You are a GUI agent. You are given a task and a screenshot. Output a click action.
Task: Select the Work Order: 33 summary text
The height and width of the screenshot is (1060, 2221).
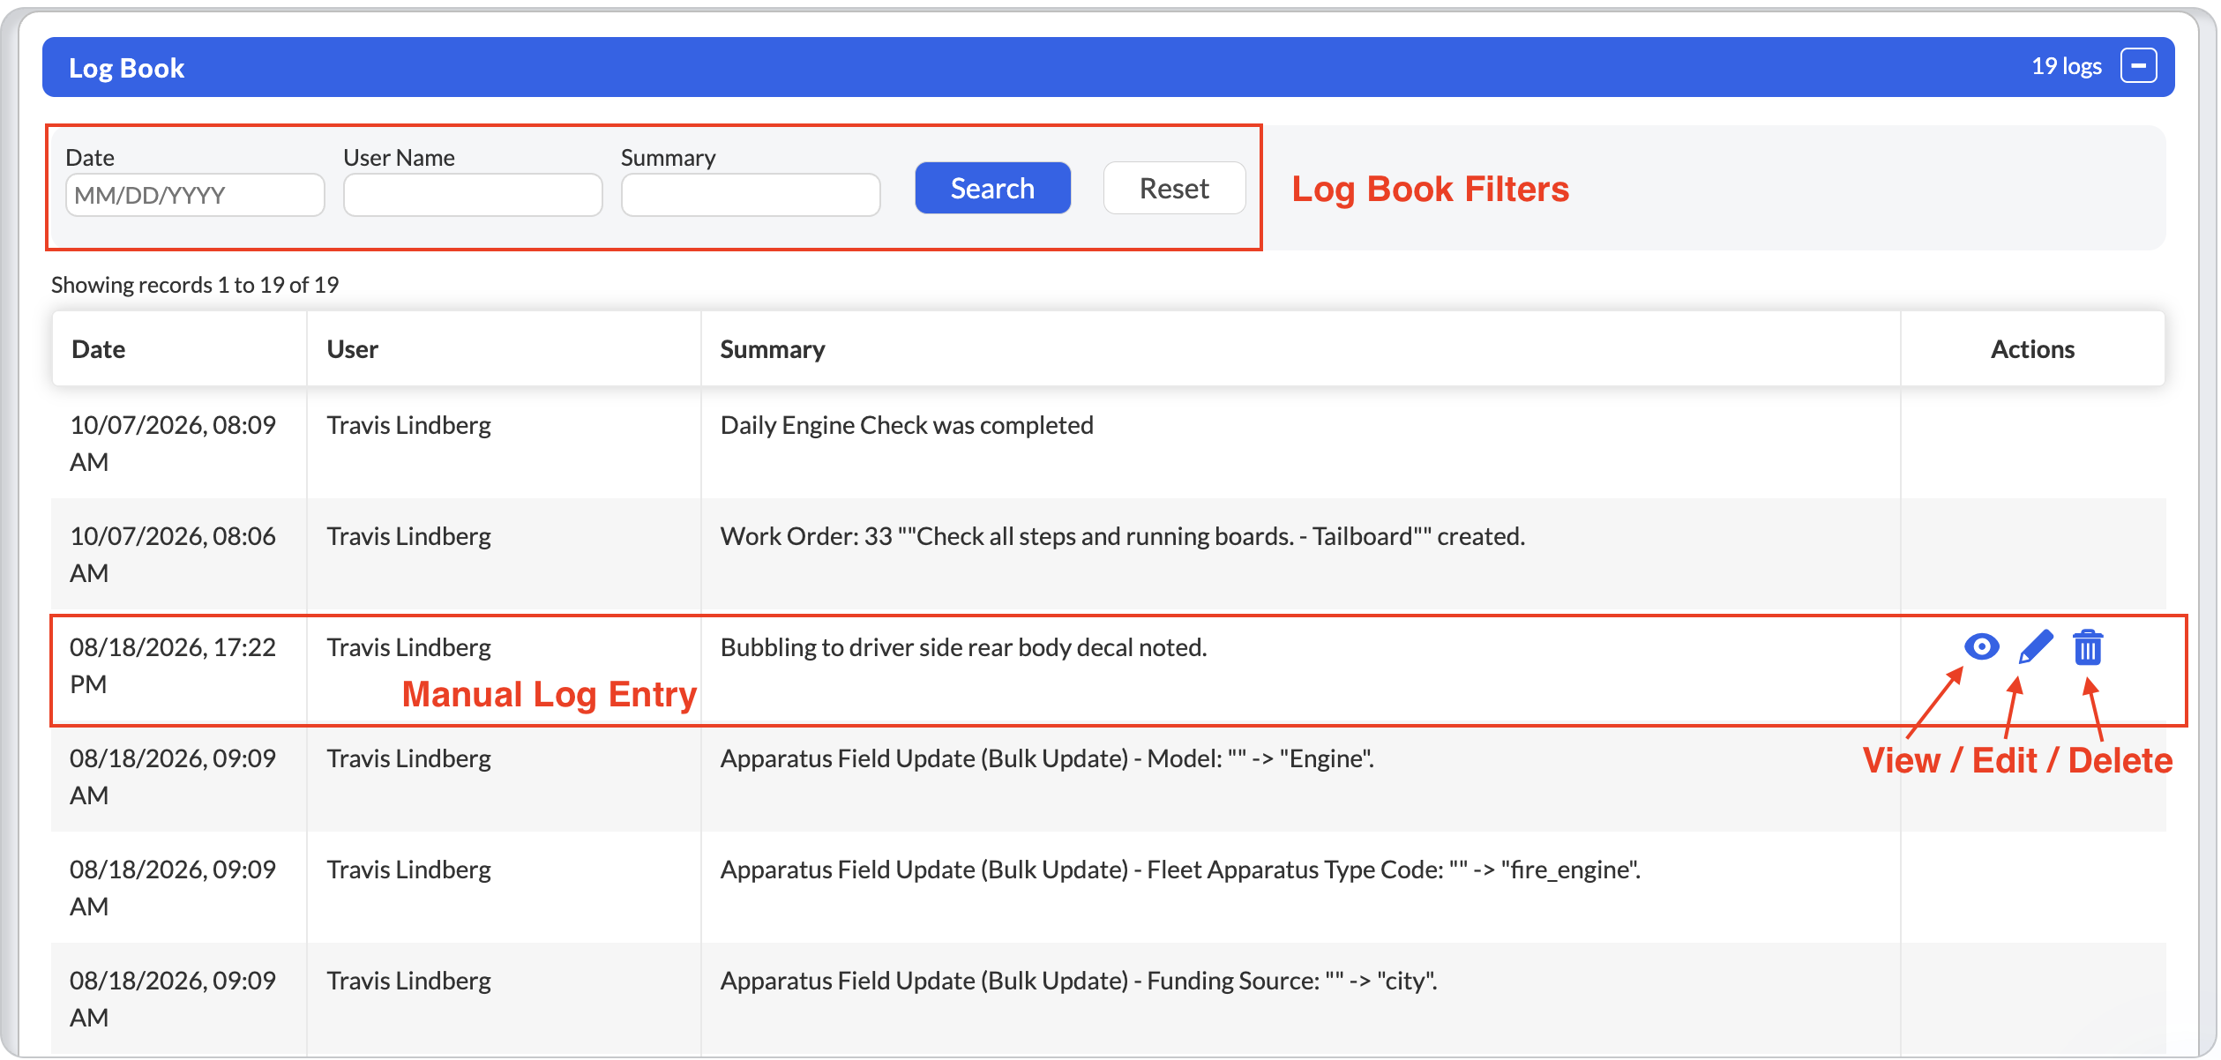point(1123,536)
